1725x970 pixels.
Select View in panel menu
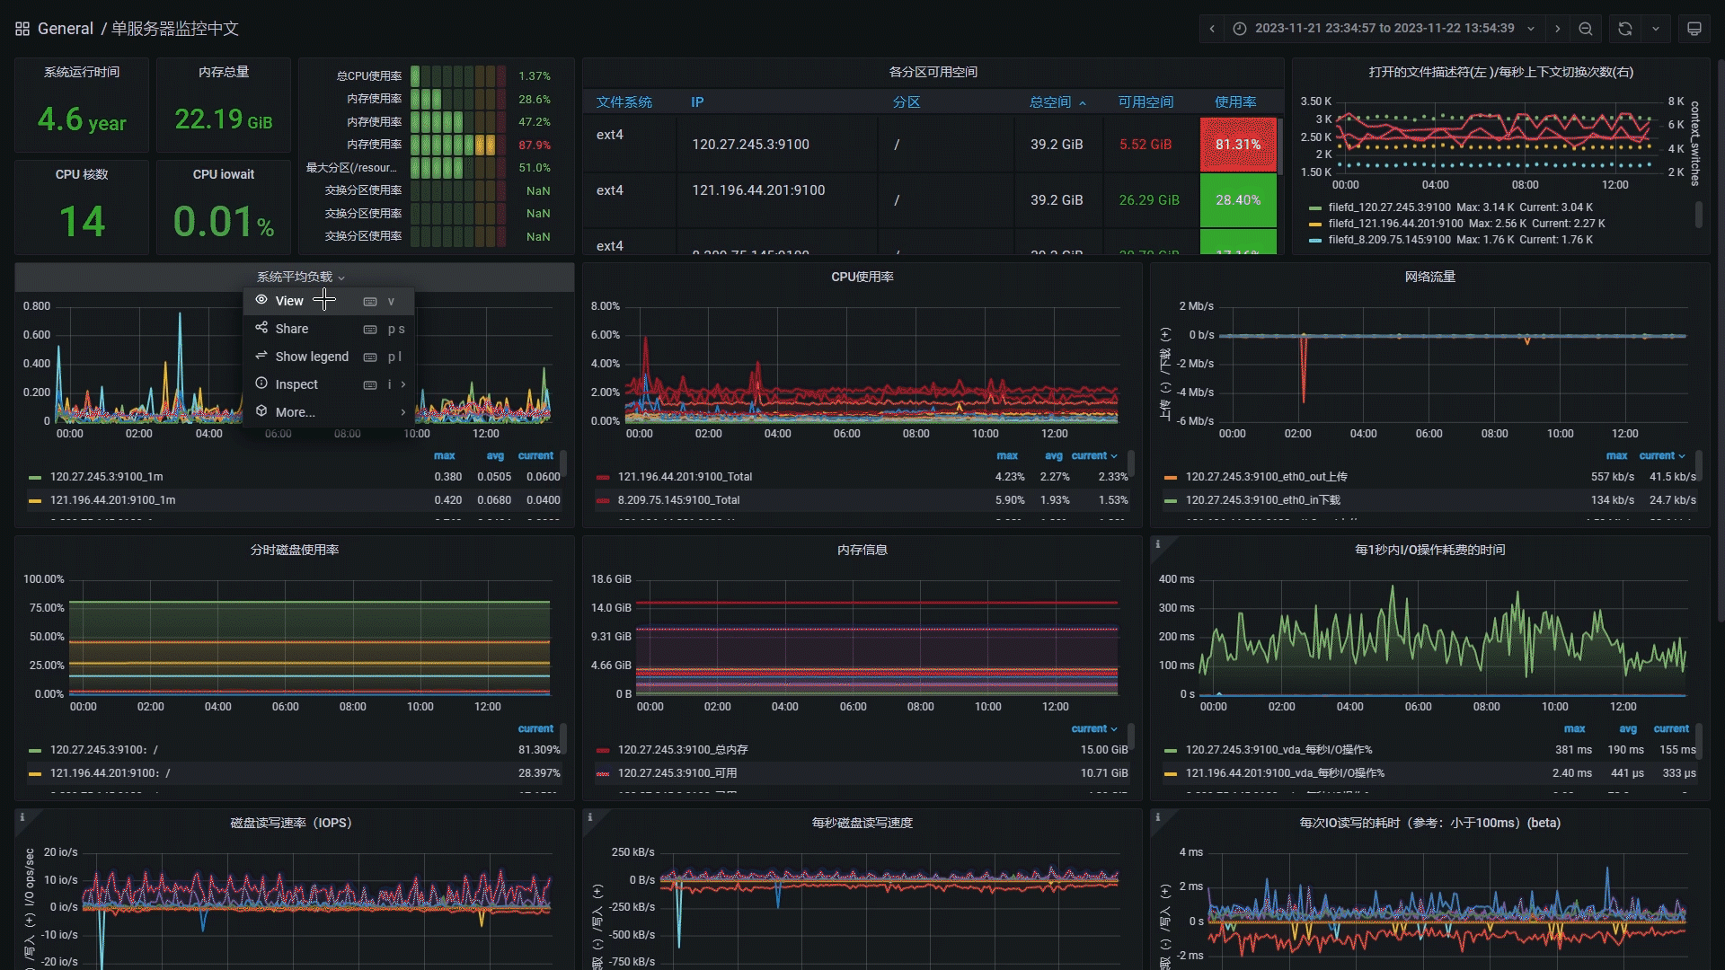[329, 301]
